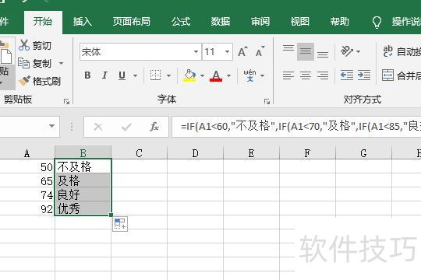Expand the Borders dropdown arrow
This screenshot has width=421, height=280.
click(x=168, y=75)
